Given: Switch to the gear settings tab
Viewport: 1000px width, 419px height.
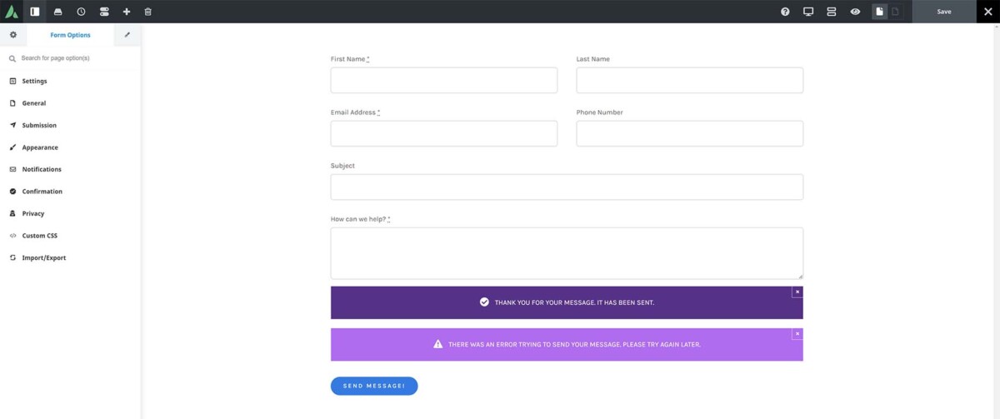Looking at the screenshot, I should click(13, 35).
